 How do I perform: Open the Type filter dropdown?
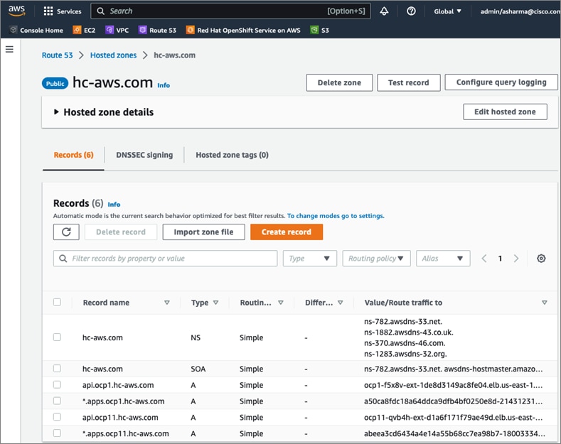310,258
